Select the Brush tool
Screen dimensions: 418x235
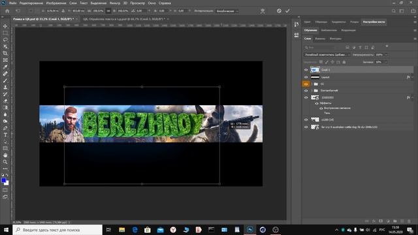[x=5, y=80]
